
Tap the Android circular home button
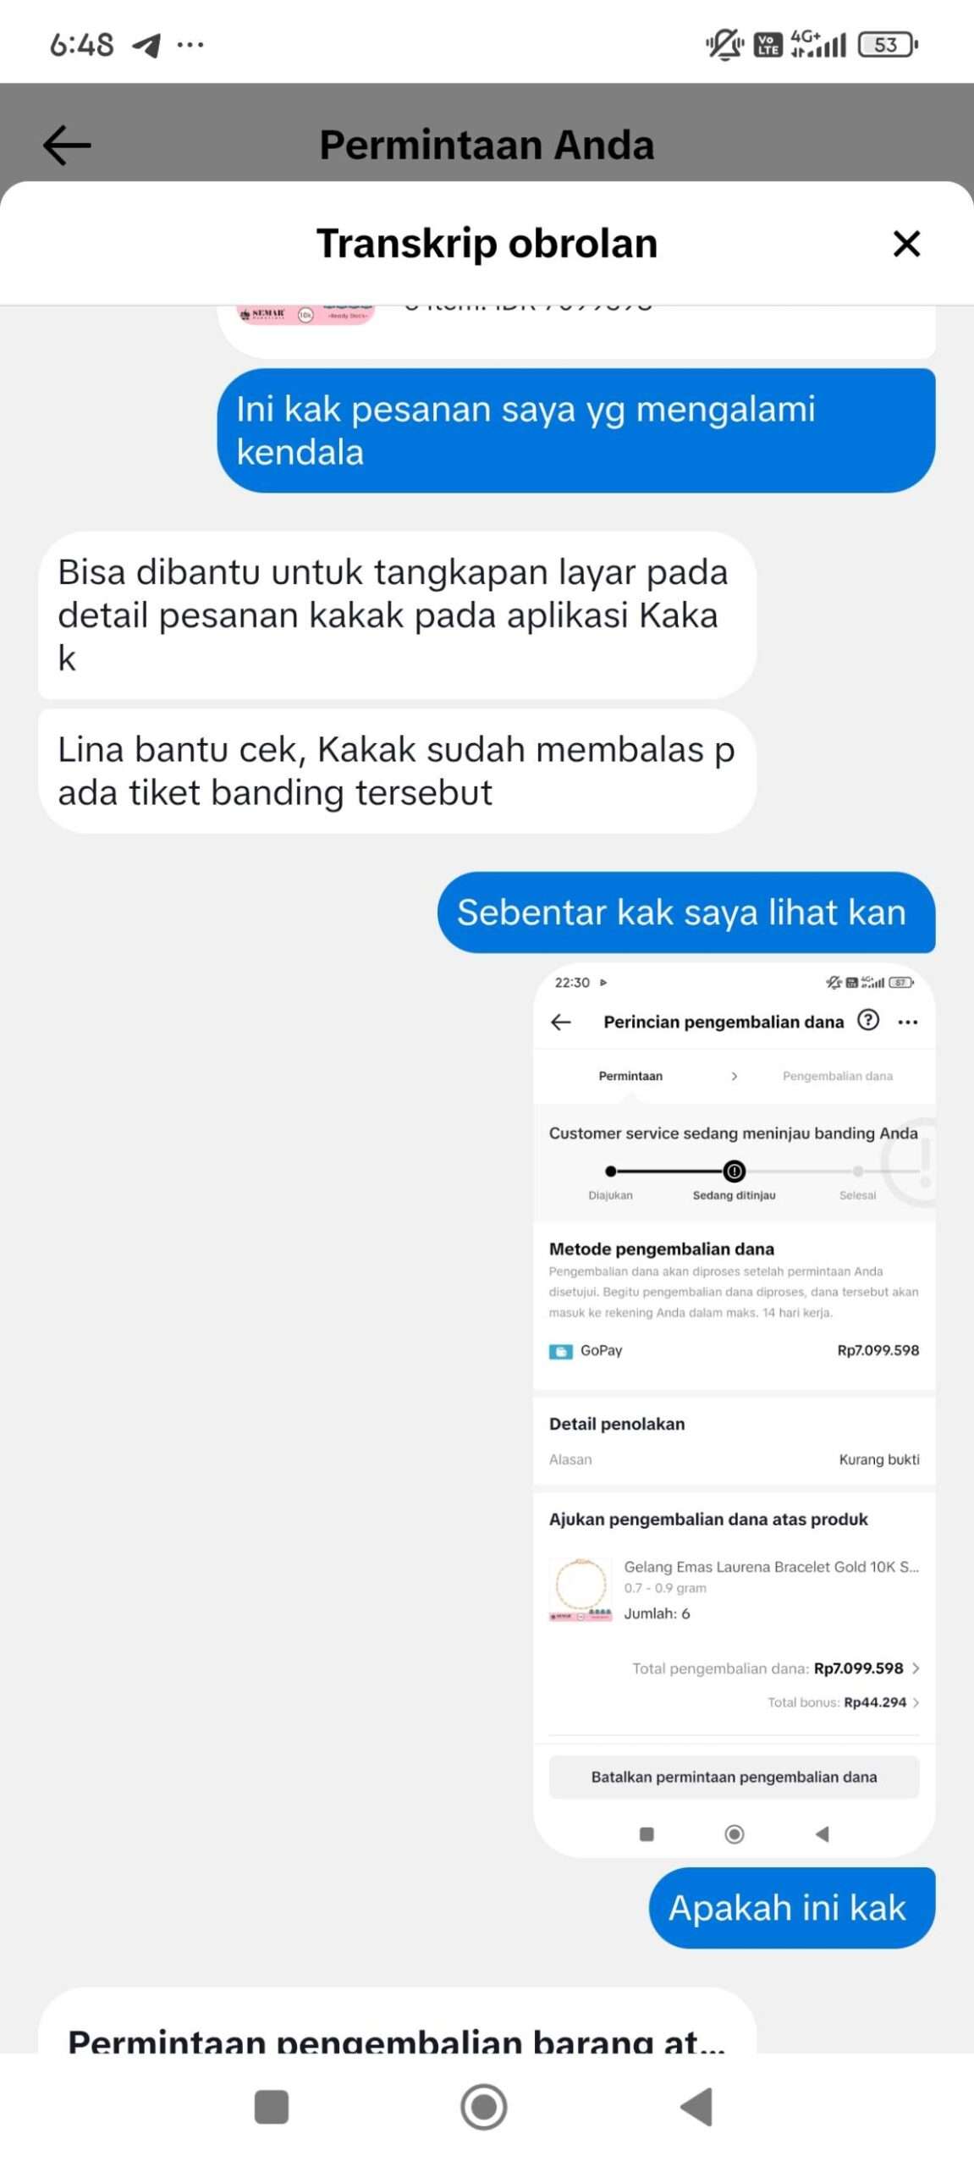click(x=483, y=2106)
